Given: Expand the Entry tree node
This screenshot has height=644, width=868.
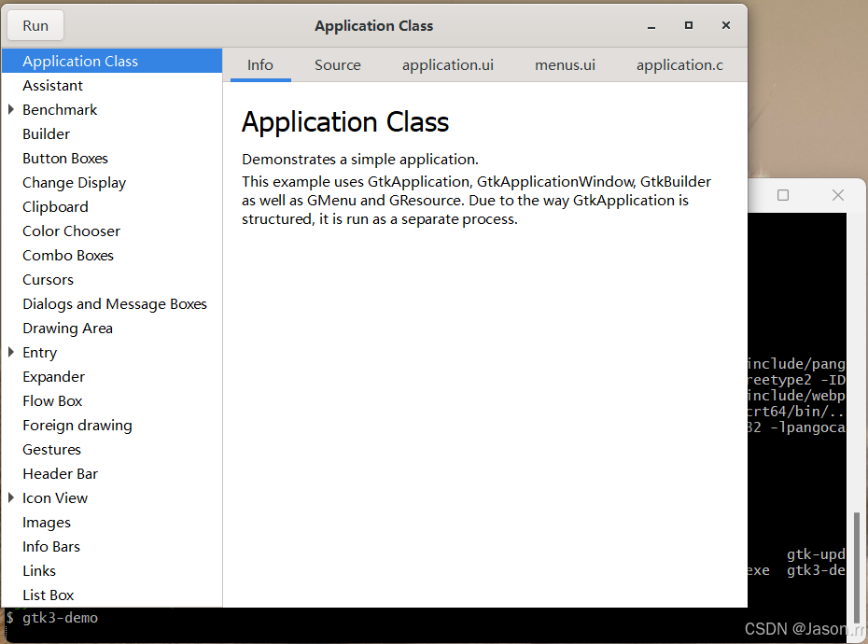Looking at the screenshot, I should pos(11,352).
